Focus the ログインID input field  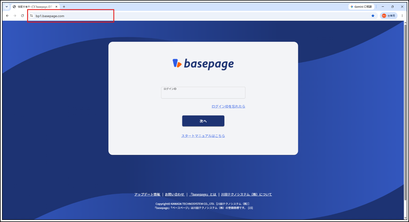point(203,93)
